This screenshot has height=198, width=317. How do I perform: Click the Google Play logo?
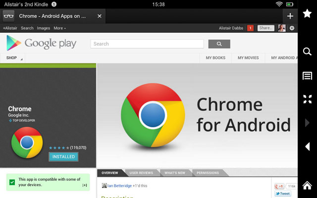coord(41,43)
